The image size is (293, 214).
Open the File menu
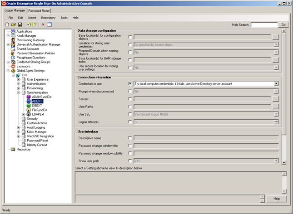pos(10,18)
